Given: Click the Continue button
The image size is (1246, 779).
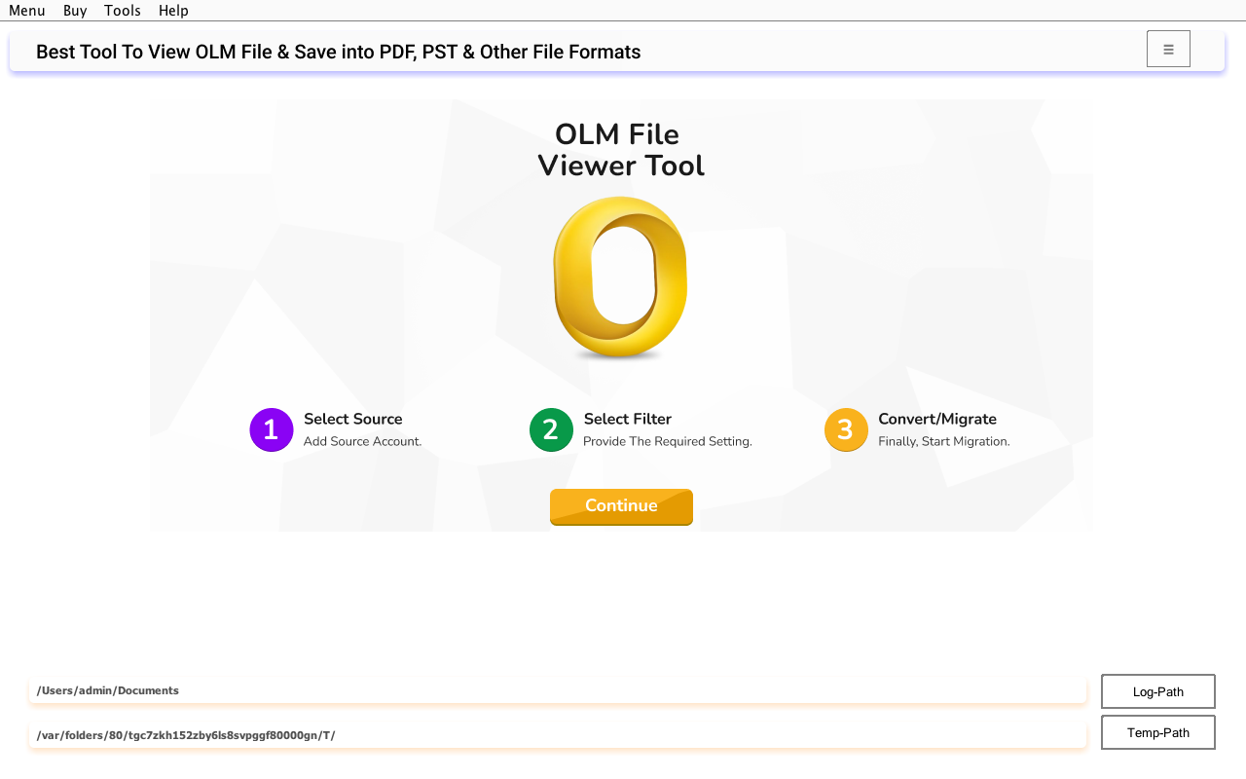Looking at the screenshot, I should click(x=621, y=506).
